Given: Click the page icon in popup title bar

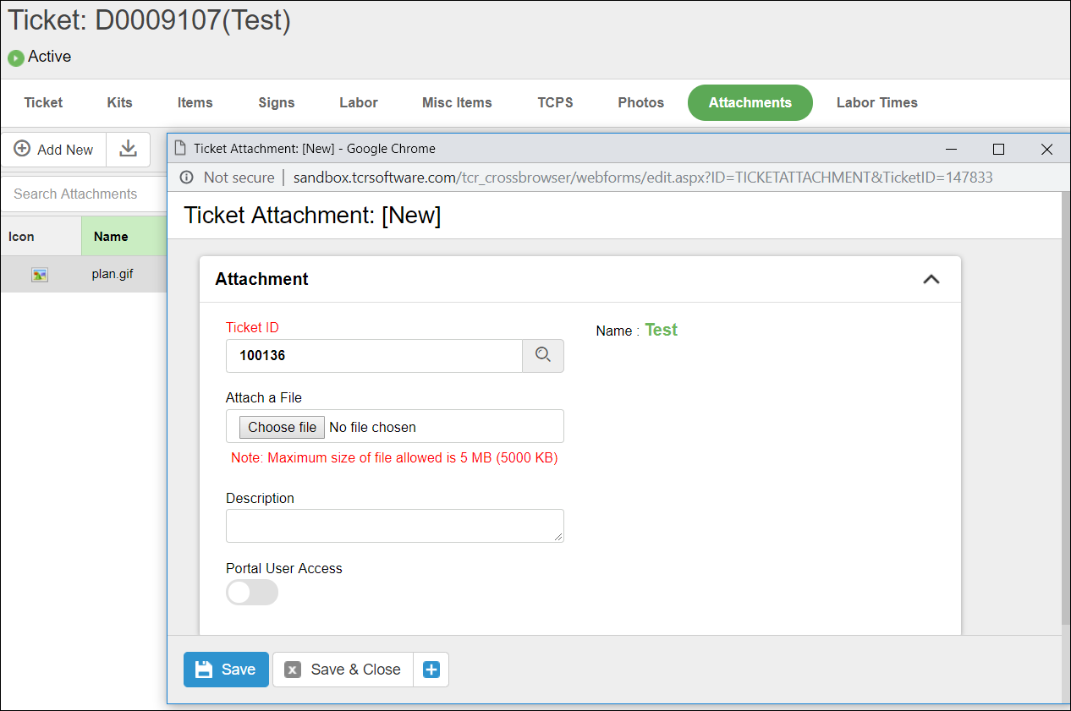Looking at the screenshot, I should (x=179, y=149).
